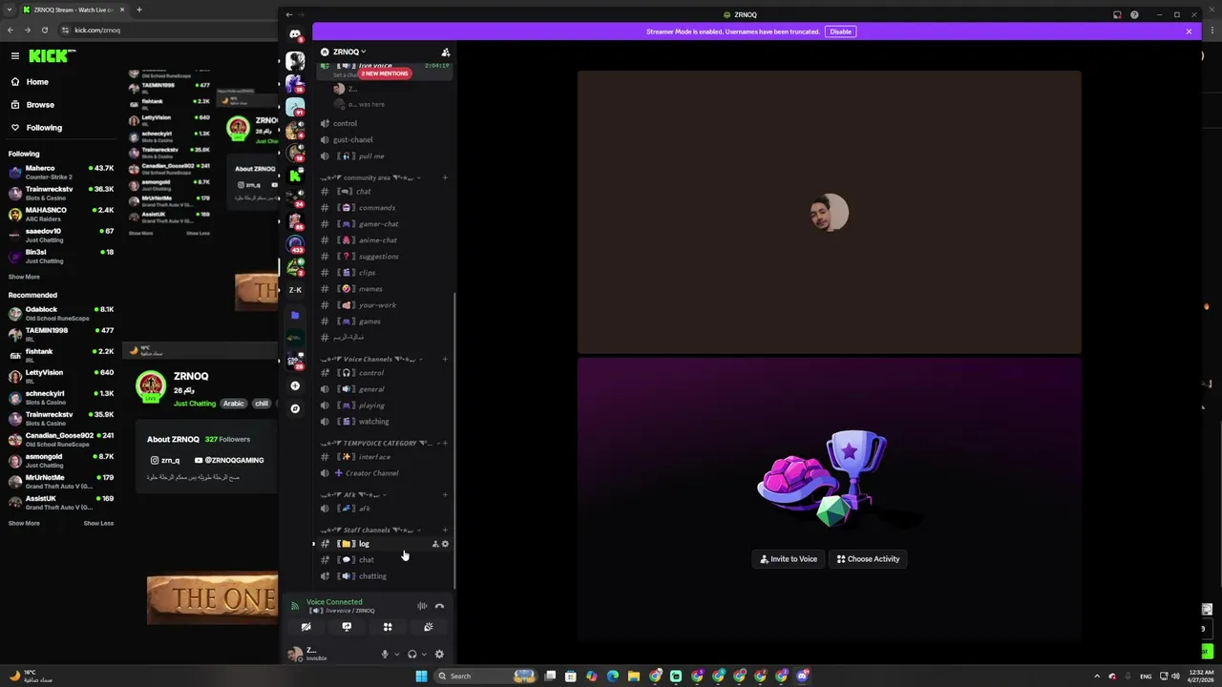Open noise suppression waveform icon
The image size is (1222, 687).
point(422,606)
